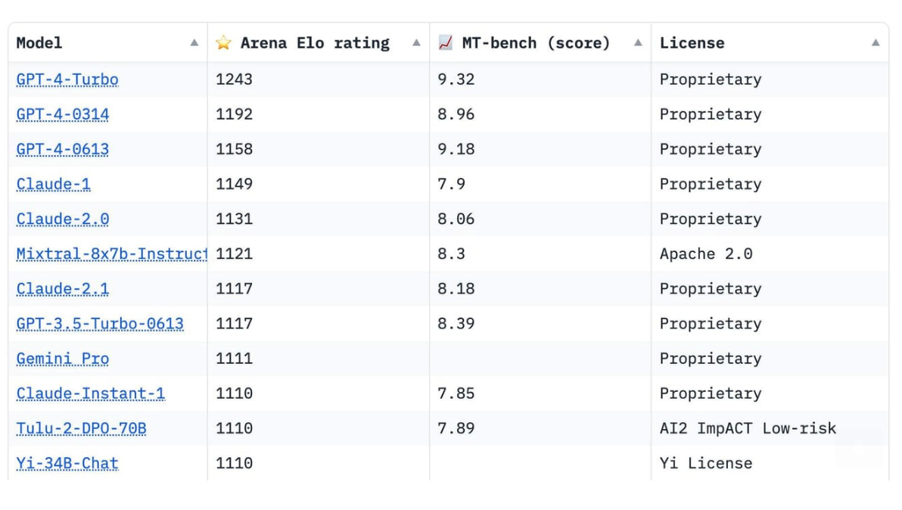This screenshot has height=510, width=902.
Task: Sort table by Model column arrow
Action: [x=194, y=42]
